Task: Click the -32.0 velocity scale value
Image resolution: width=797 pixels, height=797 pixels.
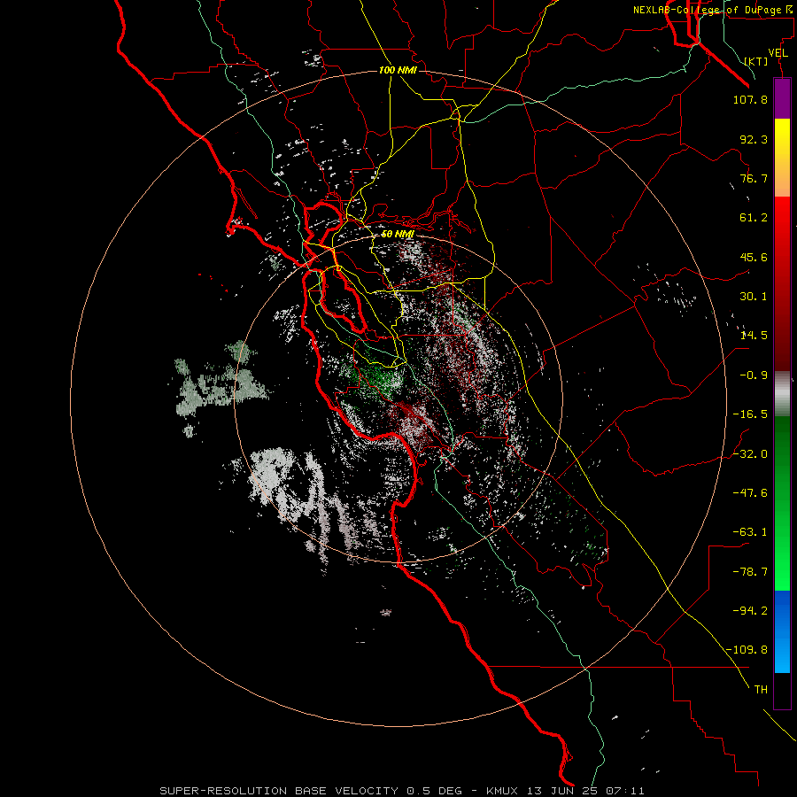Action: (750, 454)
